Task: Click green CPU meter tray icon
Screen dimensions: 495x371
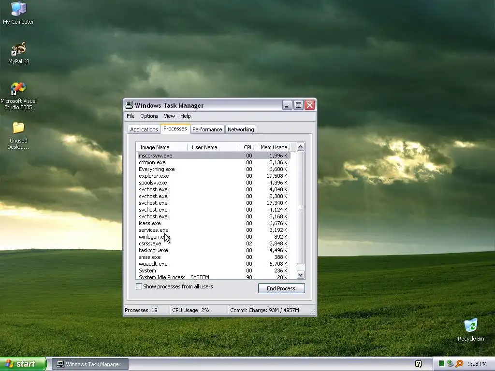Action: point(441,364)
